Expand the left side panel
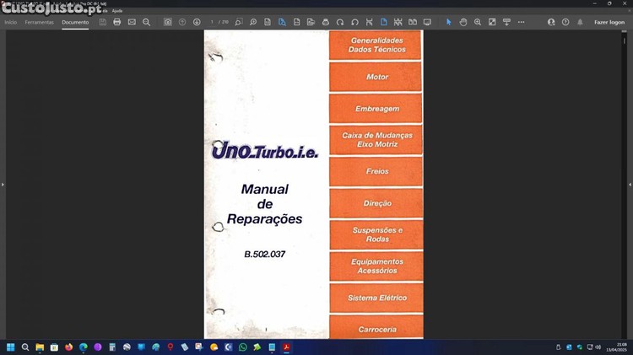 point(3,184)
